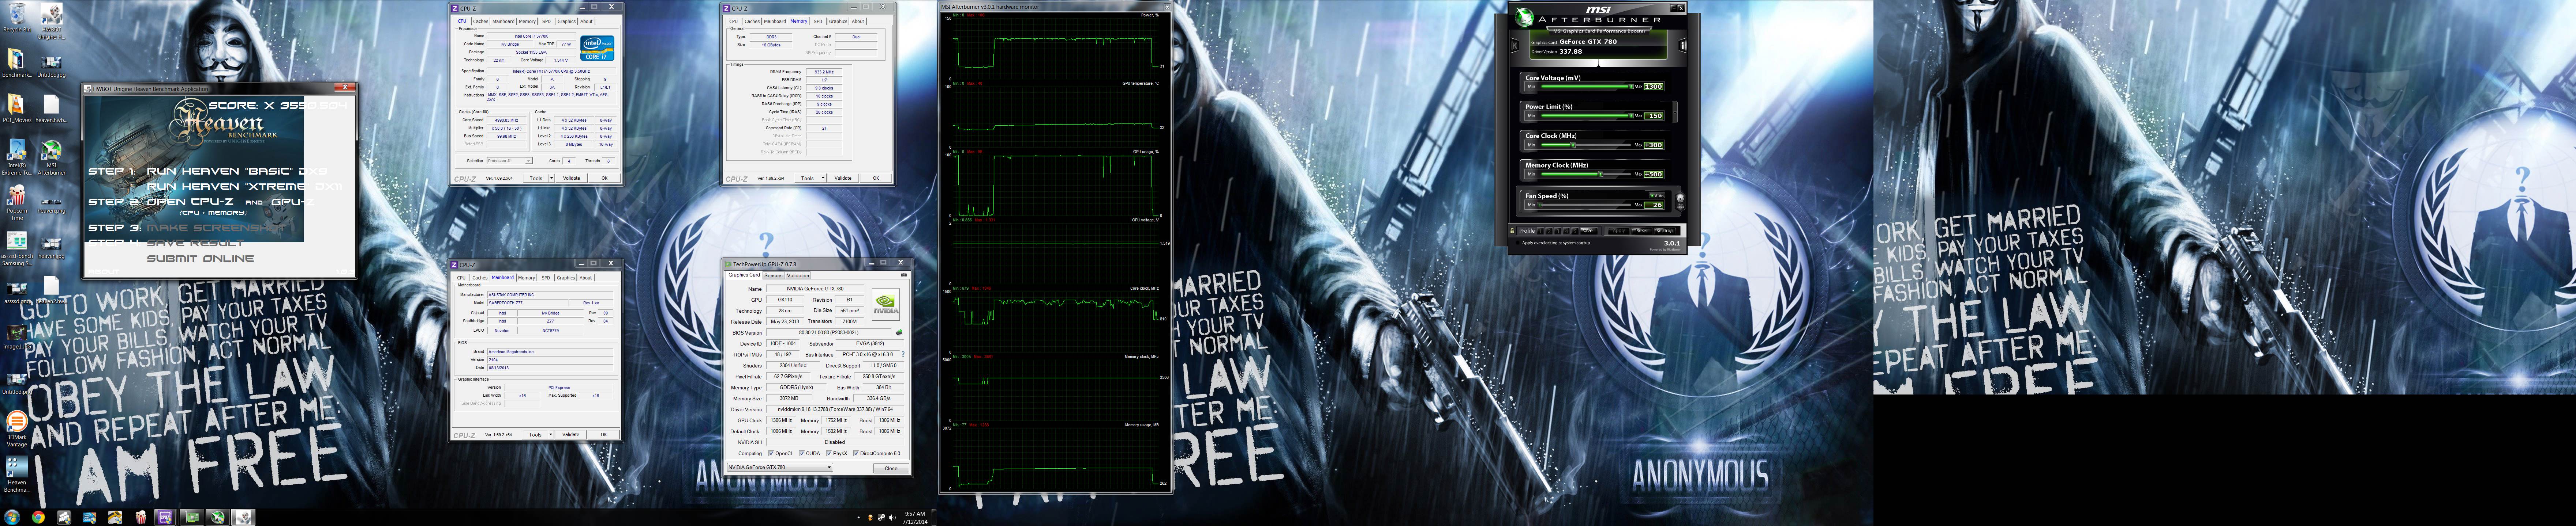The image size is (2576, 526).
Task: Adjust the Core Clock slider
Action: tap(1585, 145)
